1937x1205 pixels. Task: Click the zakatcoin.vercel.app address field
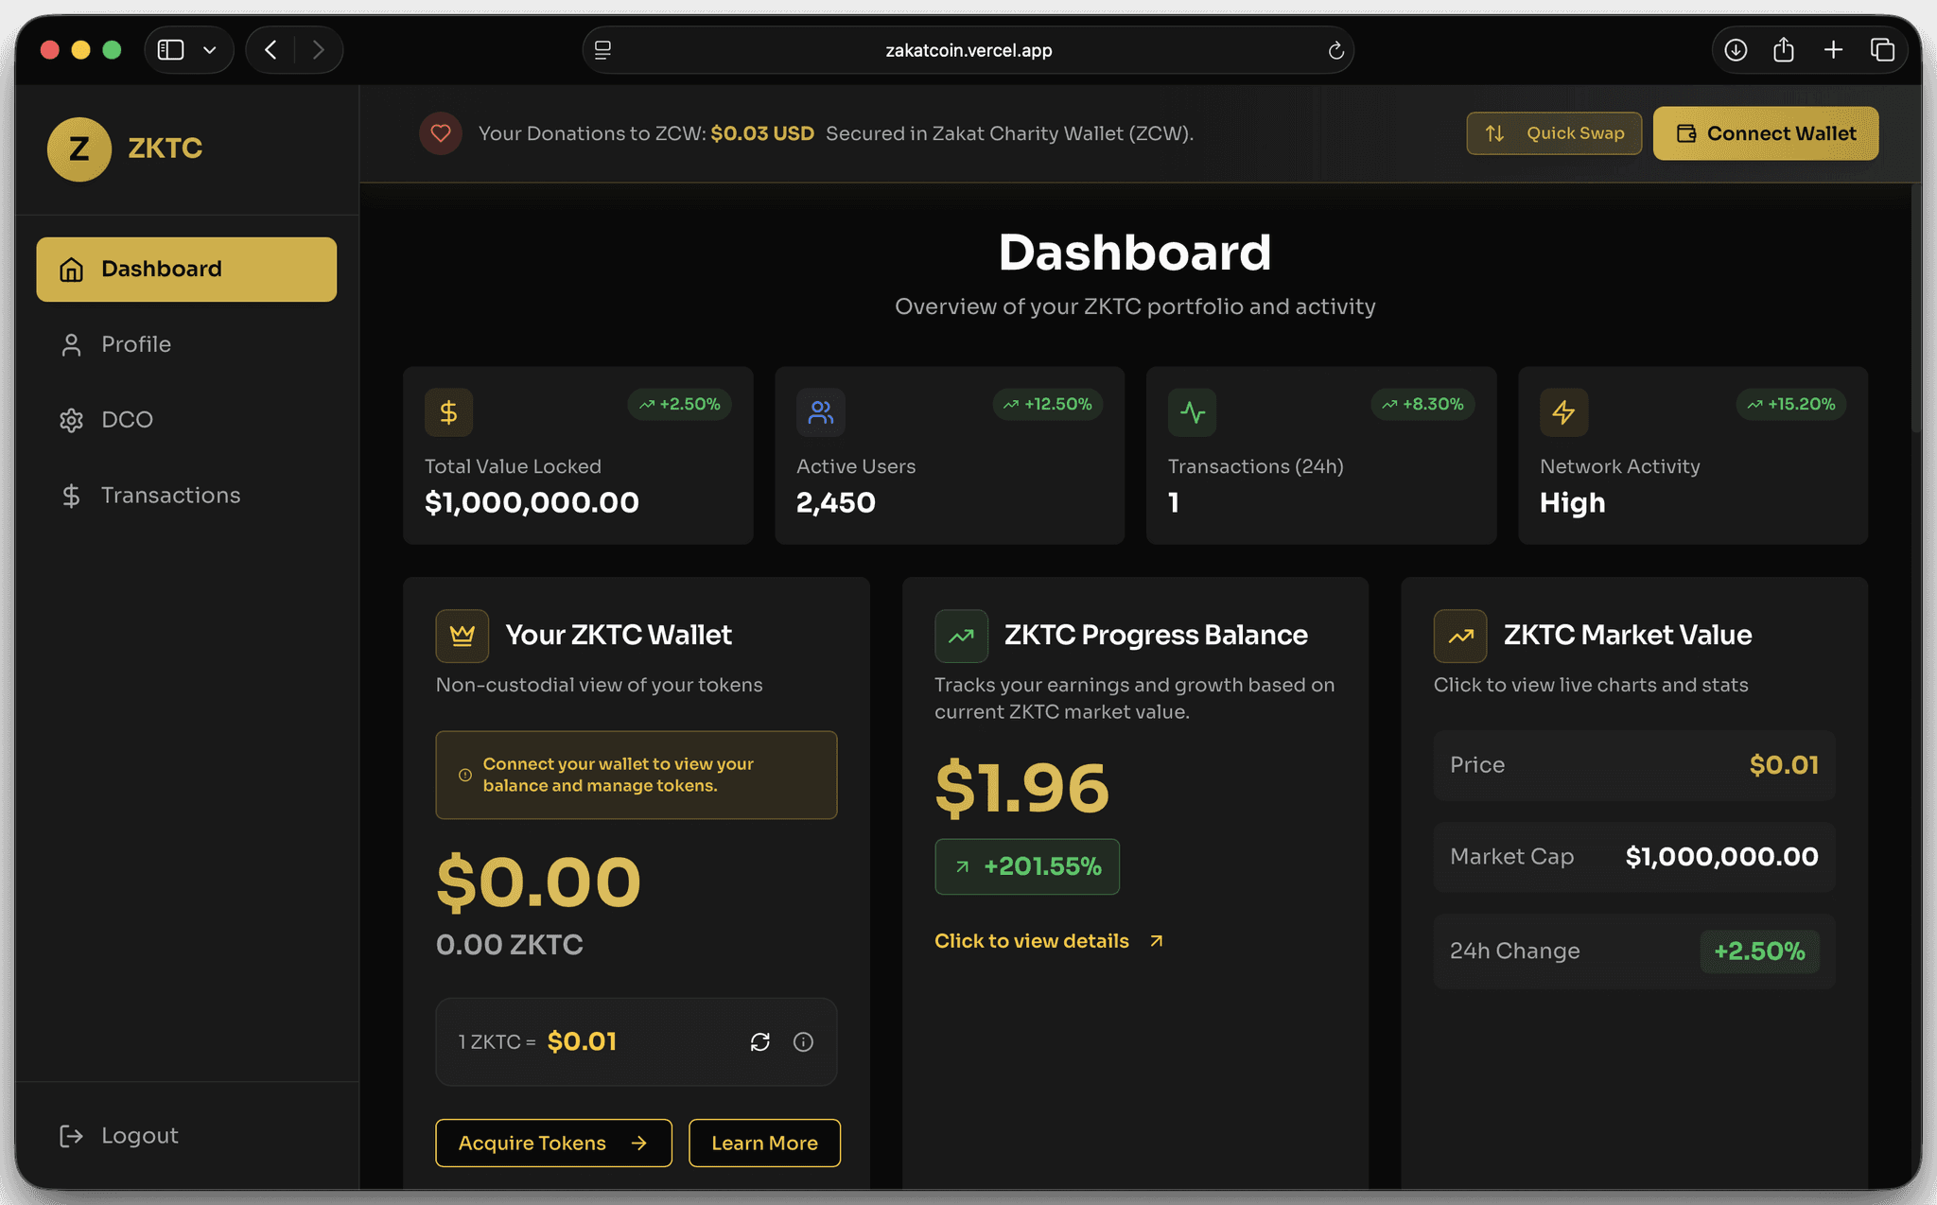pyautogui.click(x=968, y=50)
